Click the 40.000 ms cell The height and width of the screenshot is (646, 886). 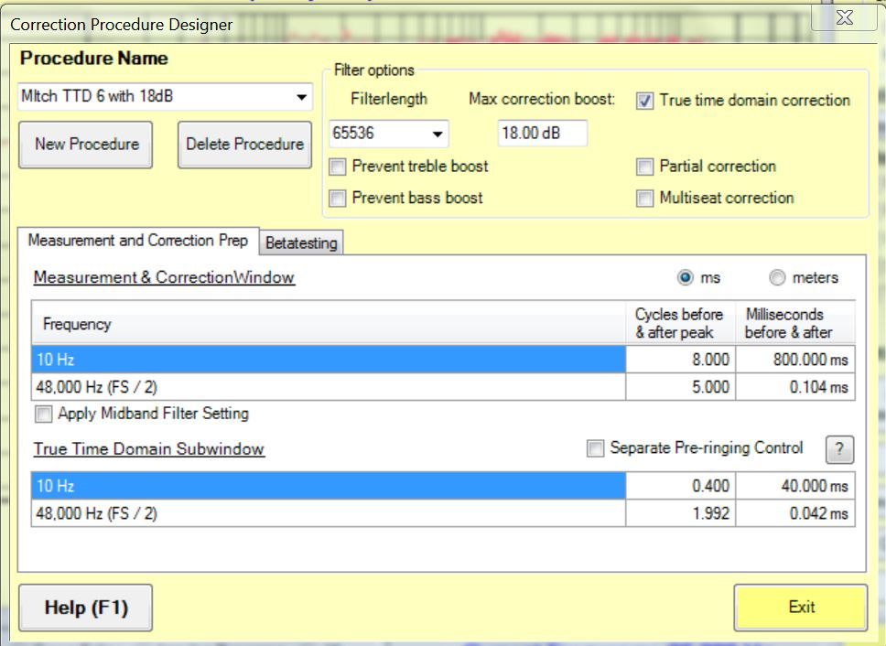pos(795,486)
